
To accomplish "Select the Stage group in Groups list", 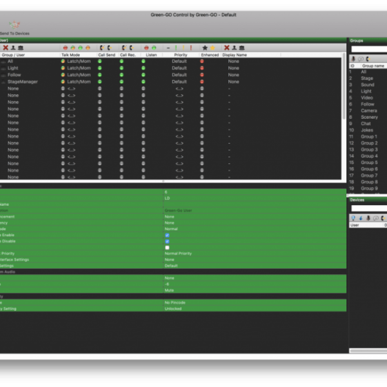I will [x=367, y=78].
